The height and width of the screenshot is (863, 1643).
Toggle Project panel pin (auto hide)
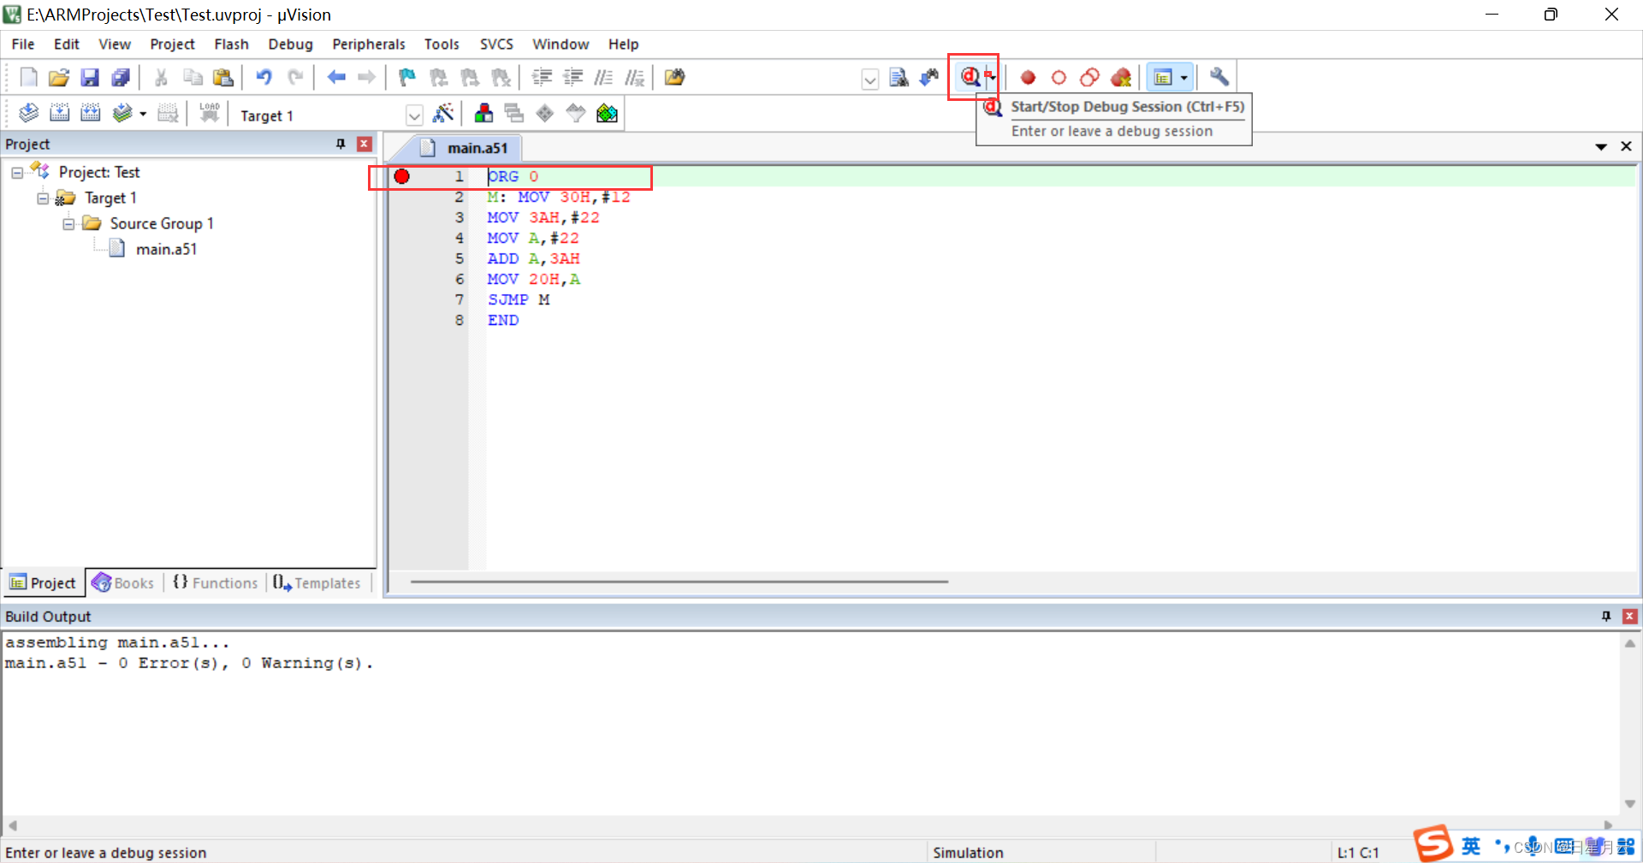coord(341,144)
